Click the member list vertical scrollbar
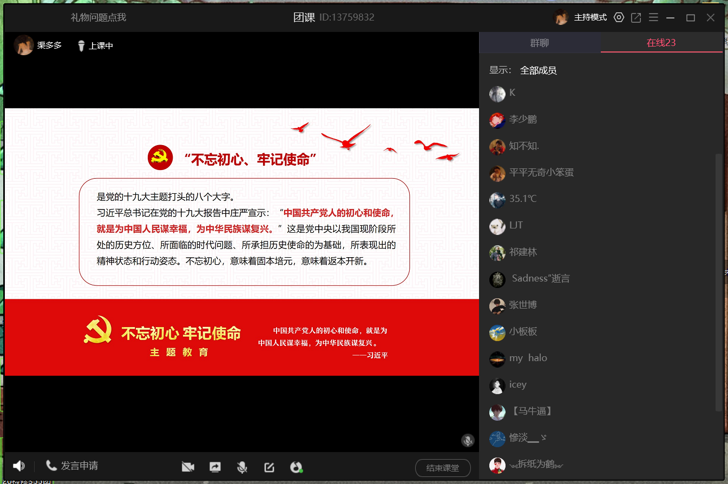The height and width of the screenshot is (484, 728). [719, 282]
